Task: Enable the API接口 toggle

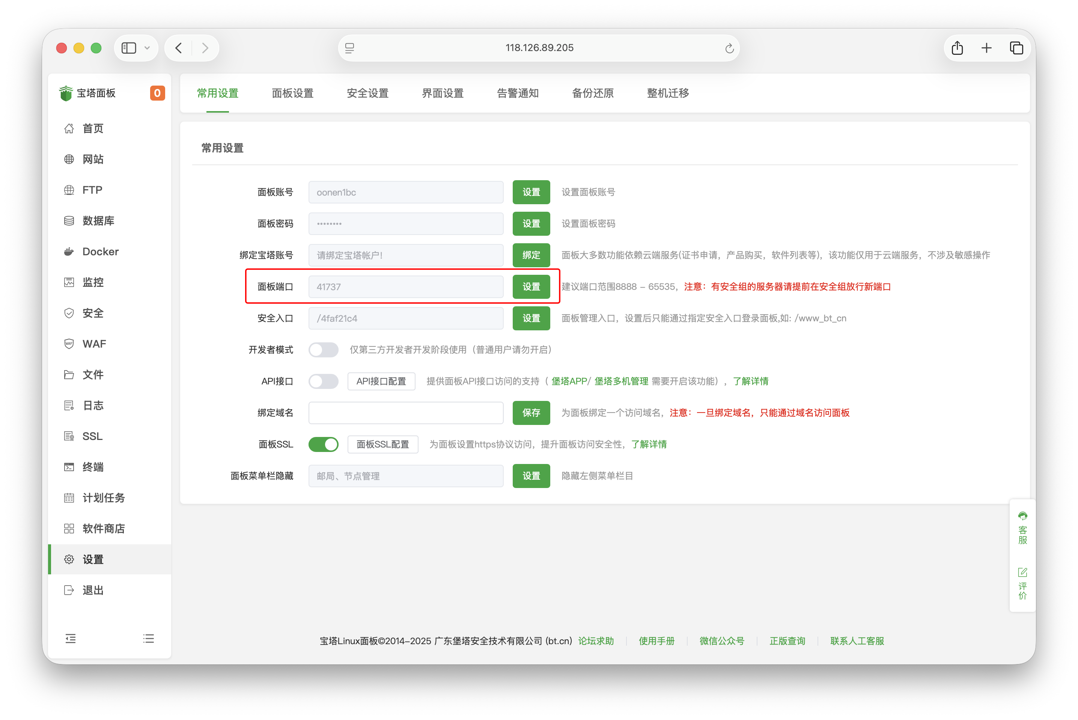Action: click(324, 381)
